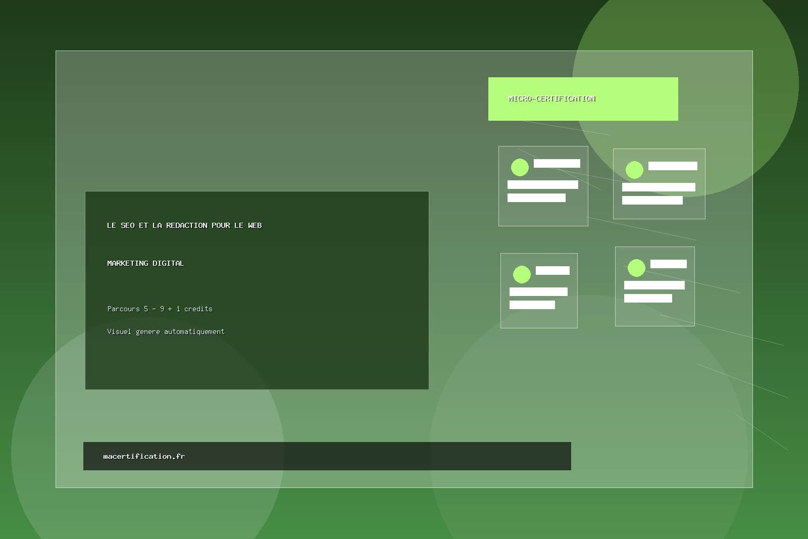Click the 'LE SEO ET LA REDACTION POUR LE WEB' heading

[x=184, y=225]
